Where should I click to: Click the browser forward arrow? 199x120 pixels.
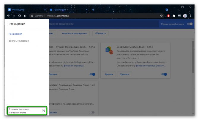pyautogui.click(x=14, y=16)
